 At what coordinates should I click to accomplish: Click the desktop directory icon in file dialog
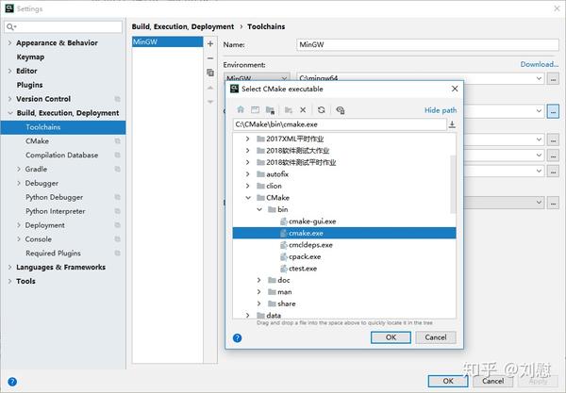[256, 109]
